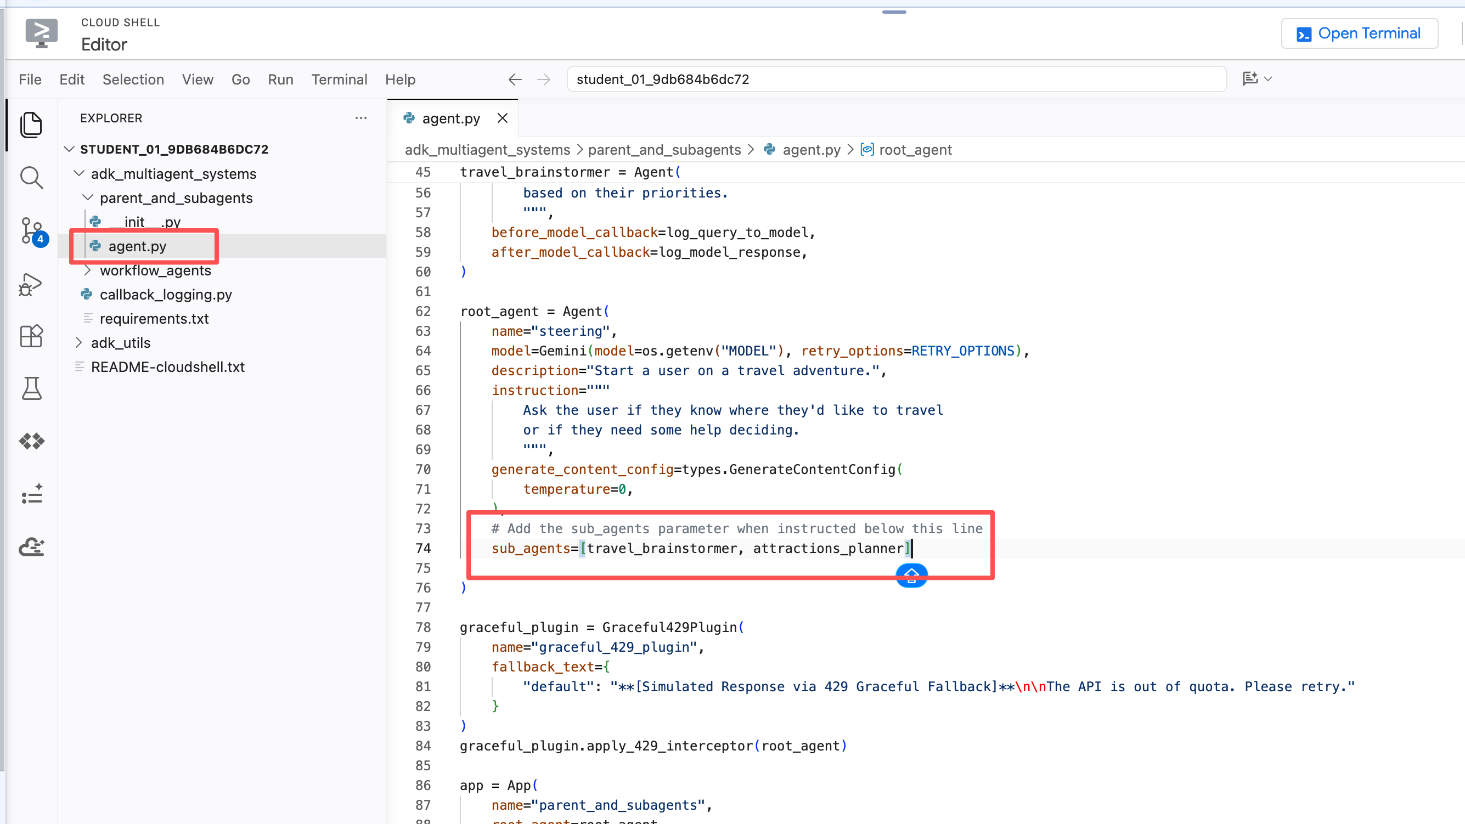Open the Cloud Code diamond icon
The height and width of the screenshot is (824, 1465).
[31, 441]
